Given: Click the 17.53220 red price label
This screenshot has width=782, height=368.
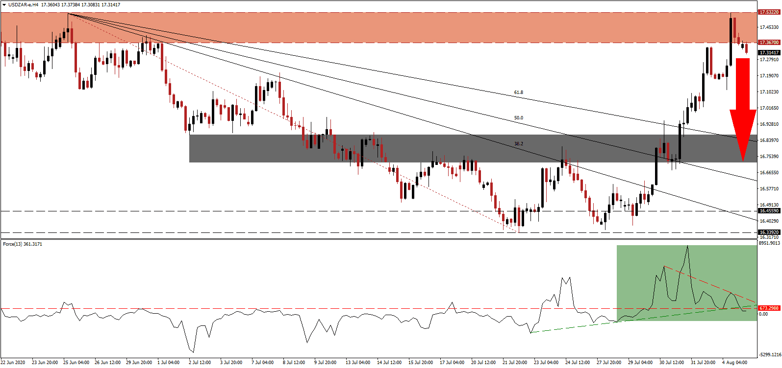Looking at the screenshot, I should tap(769, 12).
